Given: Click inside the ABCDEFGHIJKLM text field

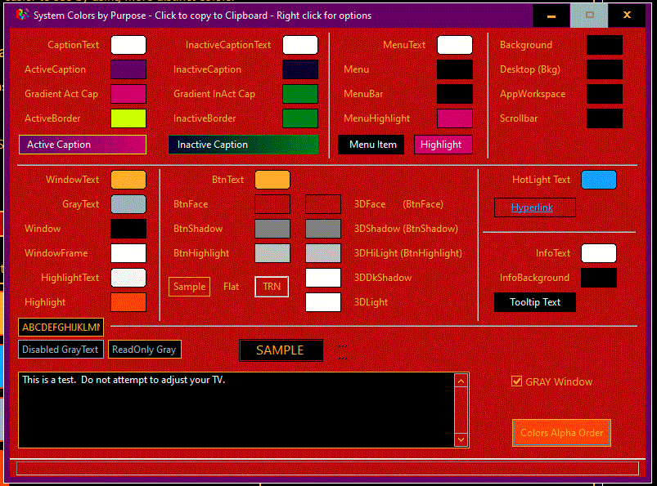Looking at the screenshot, I should tap(61, 327).
